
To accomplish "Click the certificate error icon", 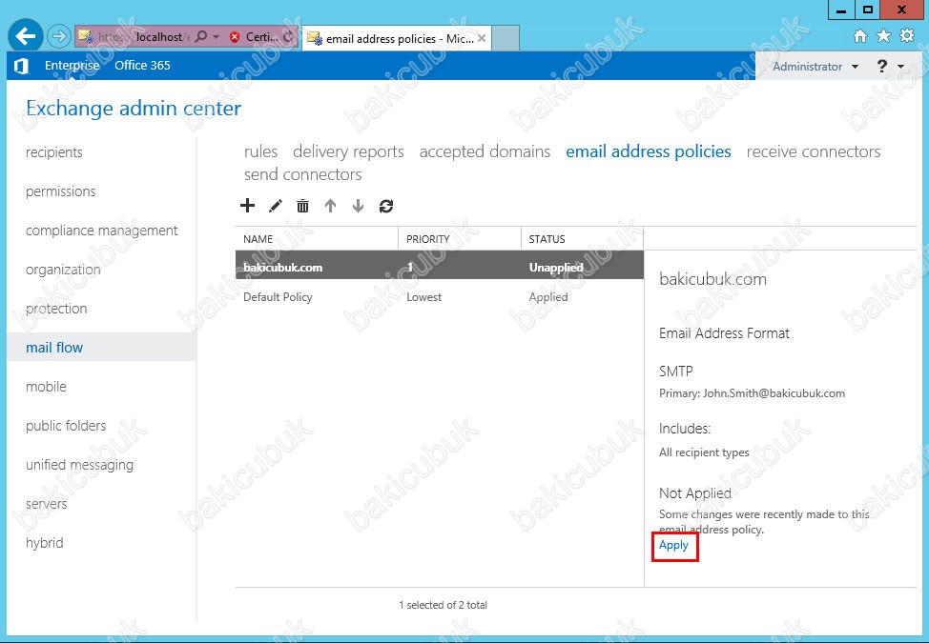I will click(235, 37).
